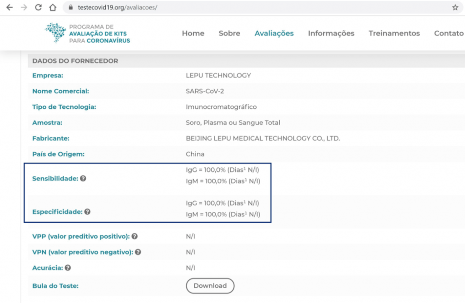Click the Bula do Teste label
Viewport: 465px width, 303px height.
(x=55, y=285)
